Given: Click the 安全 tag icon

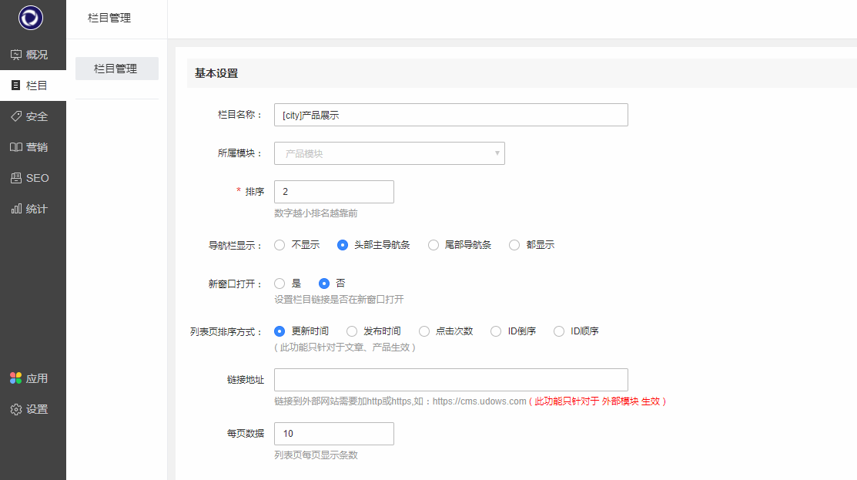Looking at the screenshot, I should pos(16,116).
